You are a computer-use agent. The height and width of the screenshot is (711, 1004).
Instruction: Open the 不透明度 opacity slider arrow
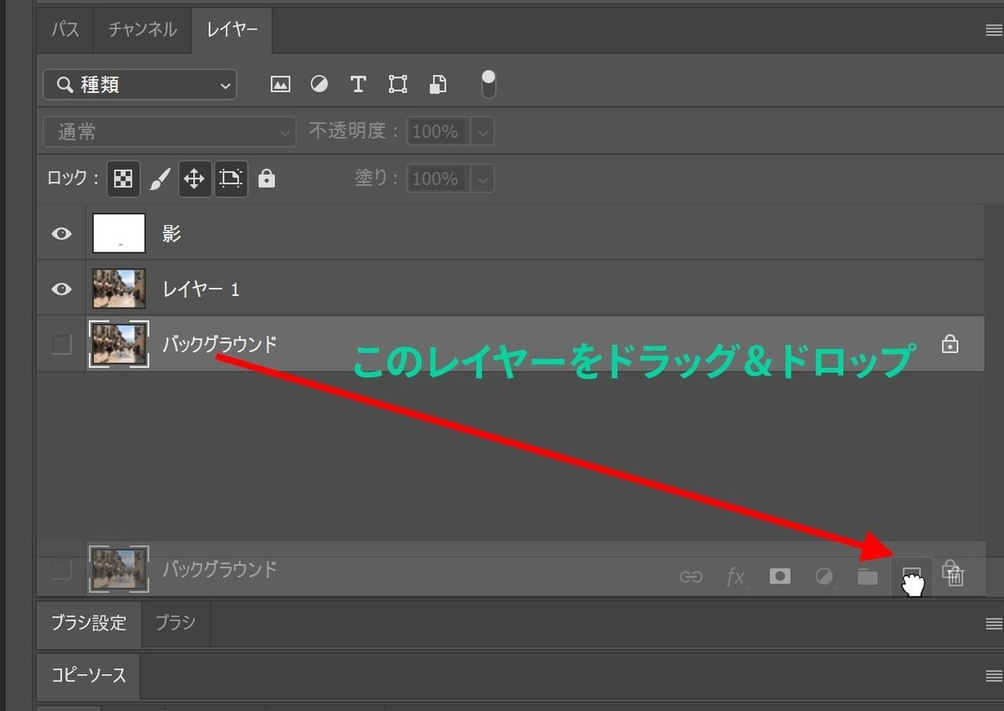point(483,131)
